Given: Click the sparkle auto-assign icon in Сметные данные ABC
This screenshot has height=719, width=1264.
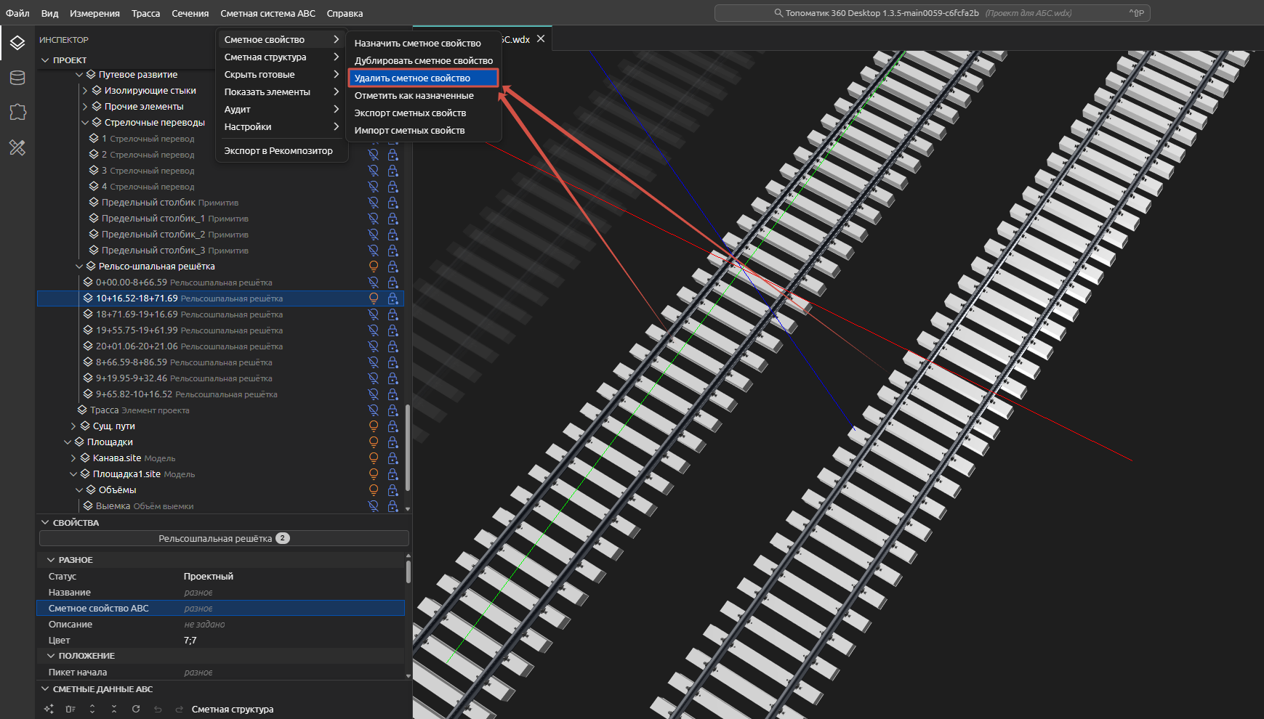Looking at the screenshot, I should coord(49,709).
